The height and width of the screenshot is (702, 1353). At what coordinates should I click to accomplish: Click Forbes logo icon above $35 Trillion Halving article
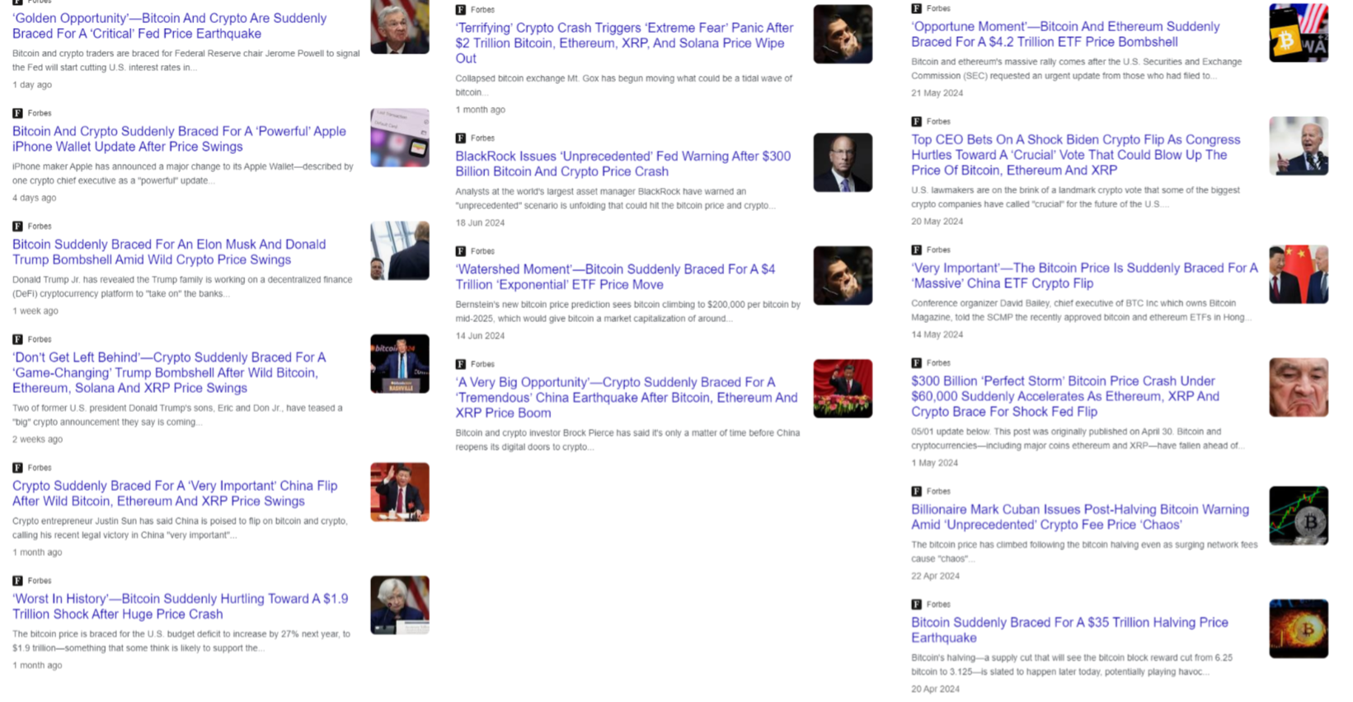point(916,604)
